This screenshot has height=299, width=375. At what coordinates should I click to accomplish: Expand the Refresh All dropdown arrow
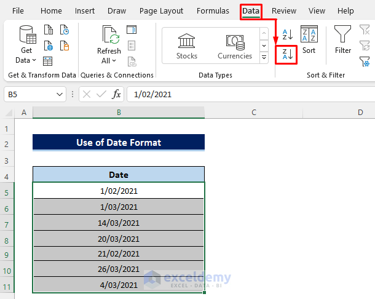point(114,60)
